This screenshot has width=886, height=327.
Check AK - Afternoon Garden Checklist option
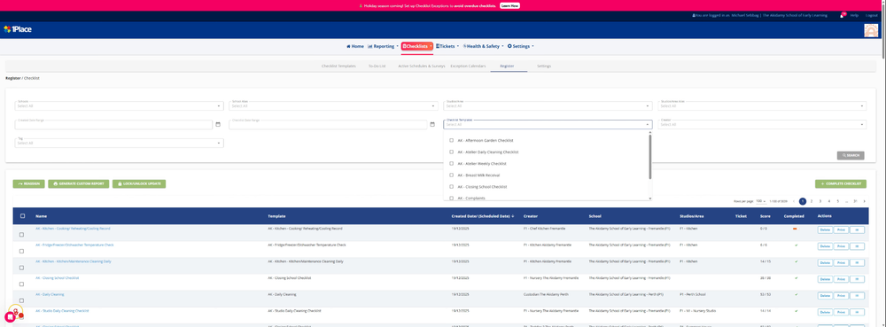(x=452, y=140)
